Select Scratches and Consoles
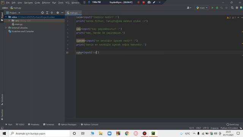Screen dimensions: 243x137 (21, 31)
